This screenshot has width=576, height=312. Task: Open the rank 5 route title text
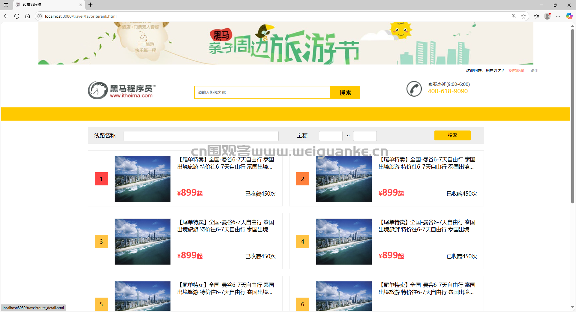click(226, 289)
